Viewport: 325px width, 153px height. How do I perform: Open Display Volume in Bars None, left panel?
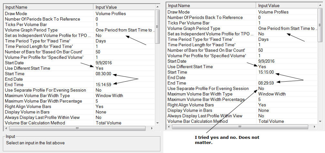pos(101,112)
